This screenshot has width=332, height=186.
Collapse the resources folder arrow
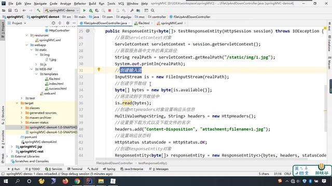point(26,35)
